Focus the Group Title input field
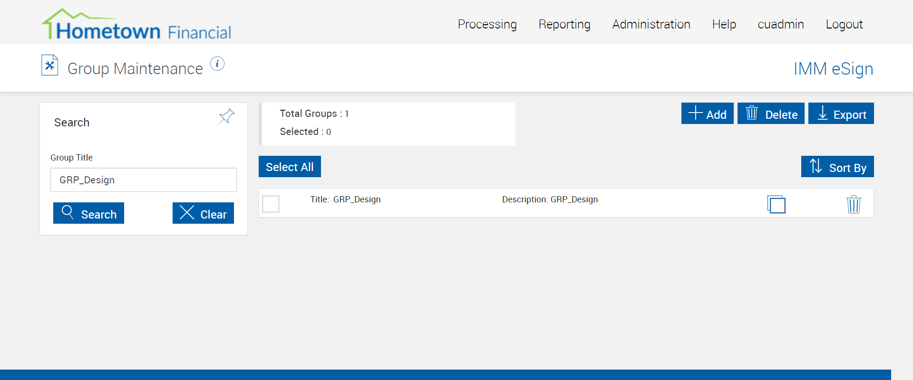 coord(143,180)
